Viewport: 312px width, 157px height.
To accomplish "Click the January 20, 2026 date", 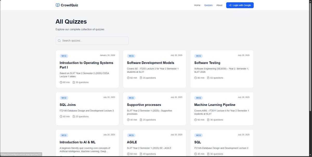I will tap(107, 55).
